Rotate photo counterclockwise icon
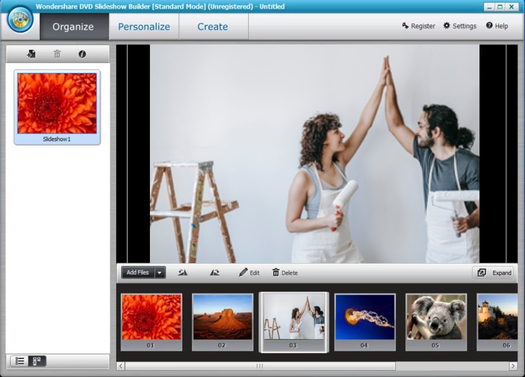 point(183,273)
